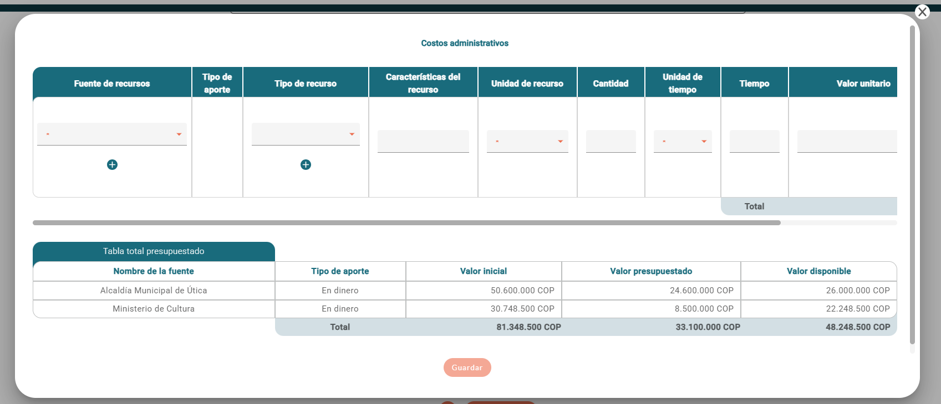This screenshot has width=941, height=404.
Task: Select the 48.248.500 COP total value
Action: pos(858,327)
